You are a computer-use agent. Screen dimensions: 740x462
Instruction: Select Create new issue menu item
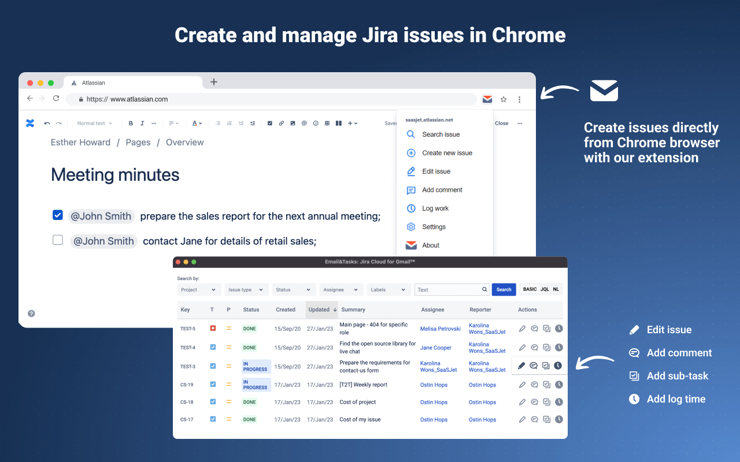[445, 153]
